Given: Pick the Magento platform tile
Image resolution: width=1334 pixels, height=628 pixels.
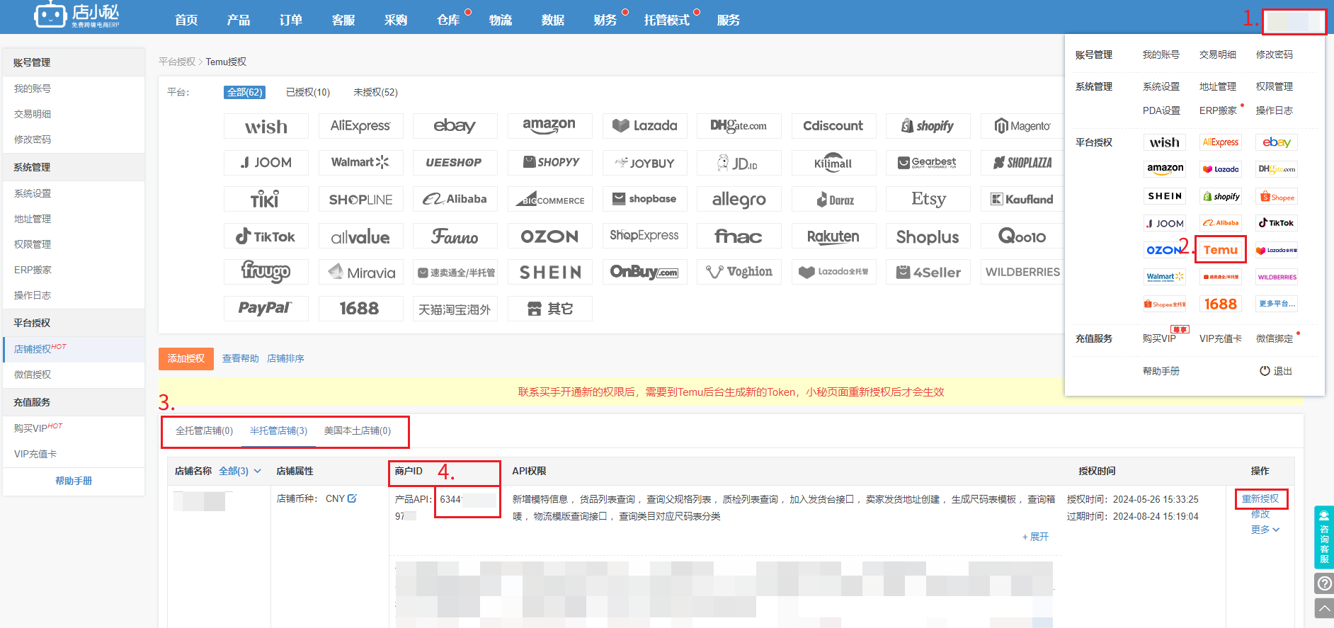Looking at the screenshot, I should point(1022,126).
